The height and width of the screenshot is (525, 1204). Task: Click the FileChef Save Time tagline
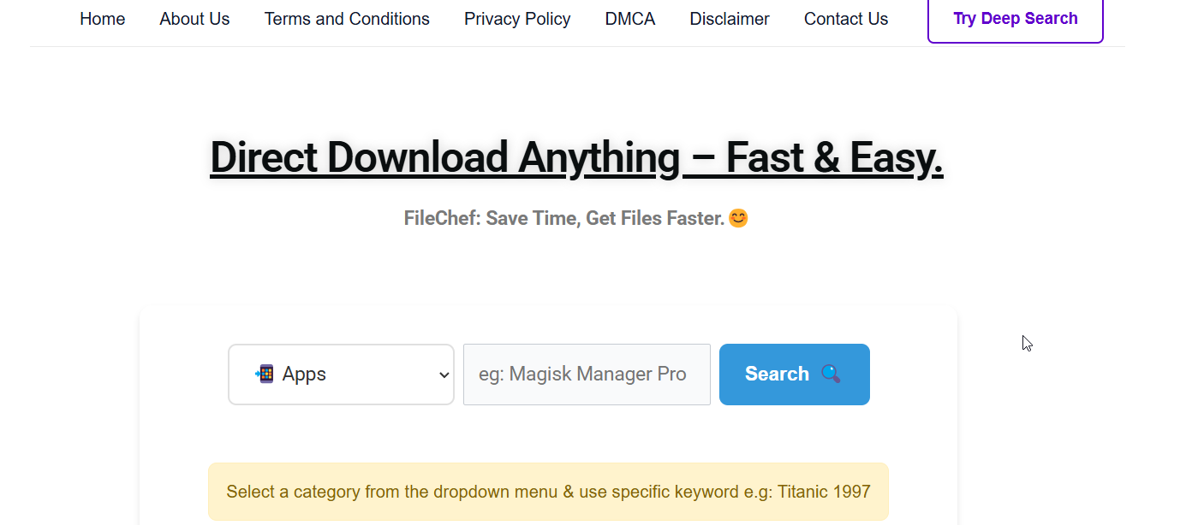565,217
